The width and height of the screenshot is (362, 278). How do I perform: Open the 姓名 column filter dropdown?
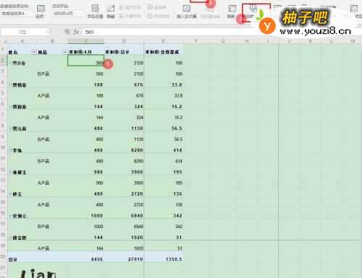tap(34, 52)
